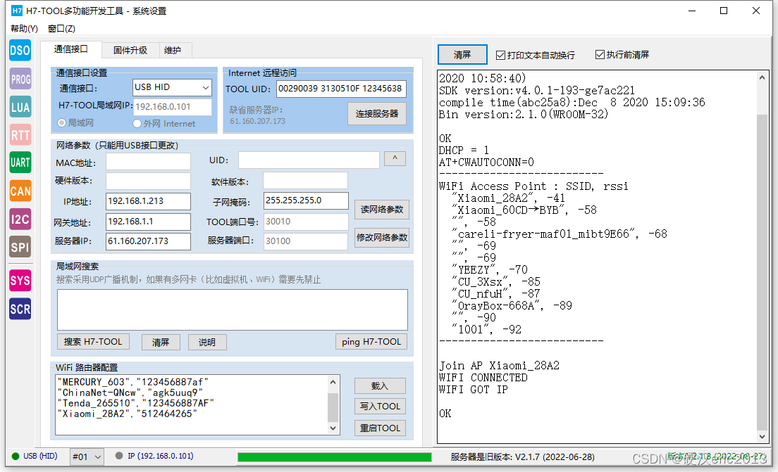The width and height of the screenshot is (778, 472).
Task: Open the UART serial module
Action: pos(20,162)
